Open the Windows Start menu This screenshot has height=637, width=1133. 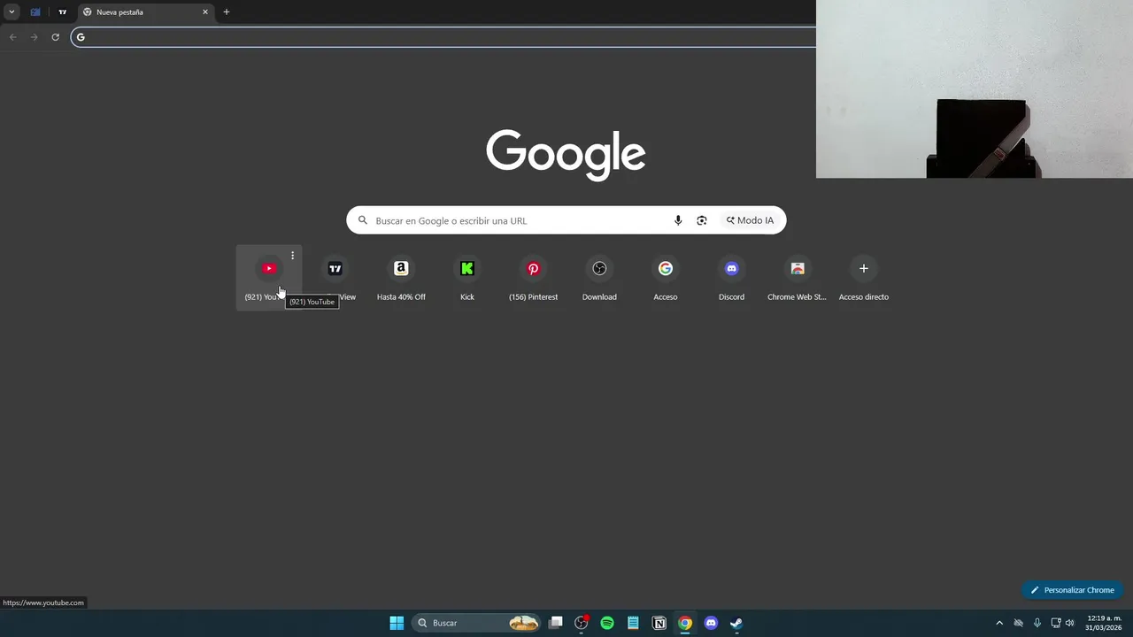[x=397, y=623]
